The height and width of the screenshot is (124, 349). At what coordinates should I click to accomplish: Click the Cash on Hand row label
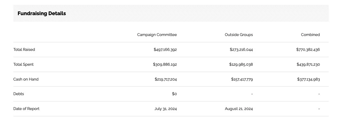click(26, 79)
